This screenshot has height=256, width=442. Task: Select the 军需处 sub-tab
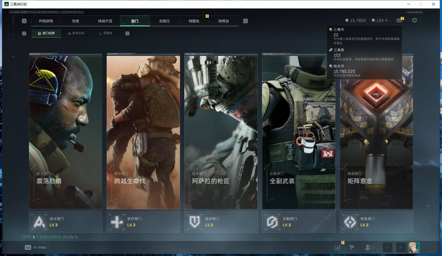106,33
